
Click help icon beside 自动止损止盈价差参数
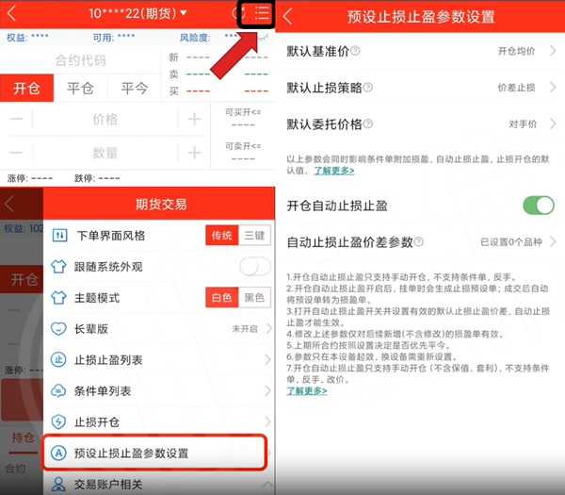pyautogui.click(x=419, y=241)
